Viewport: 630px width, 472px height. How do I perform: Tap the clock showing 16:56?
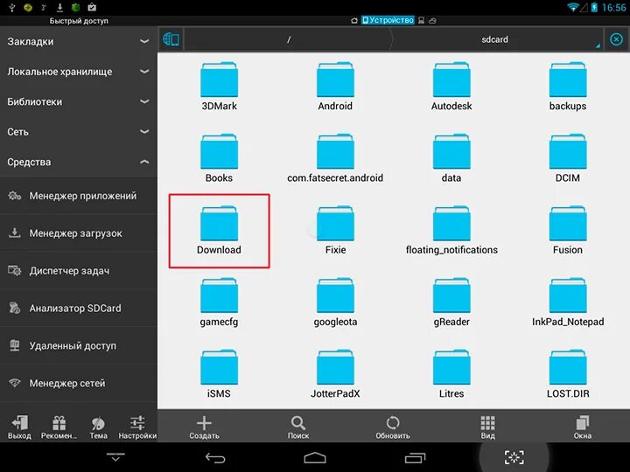click(x=613, y=8)
